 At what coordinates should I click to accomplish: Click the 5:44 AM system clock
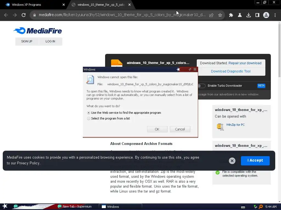[x=271, y=207]
